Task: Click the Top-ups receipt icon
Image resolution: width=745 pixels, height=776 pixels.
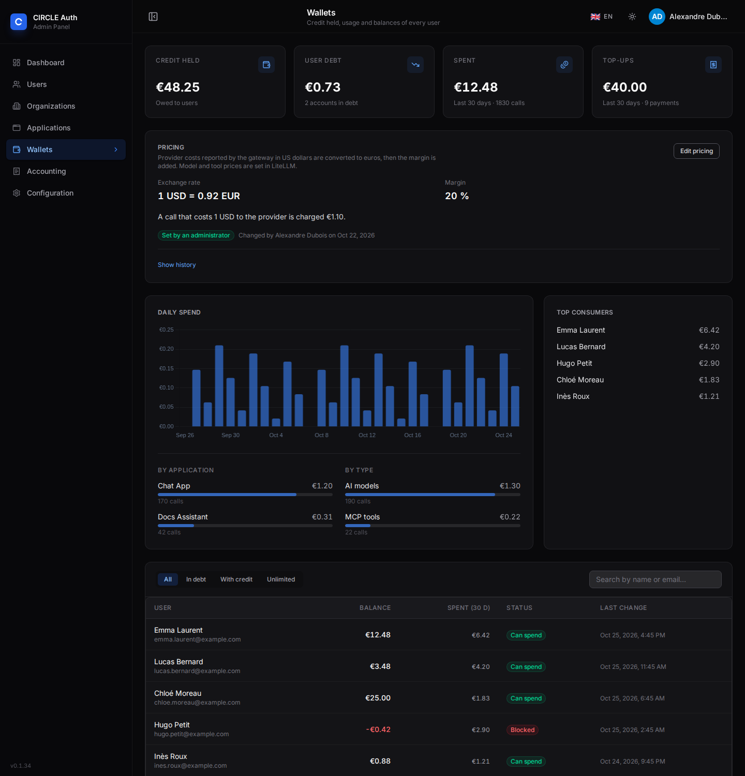Action: [x=713, y=65]
